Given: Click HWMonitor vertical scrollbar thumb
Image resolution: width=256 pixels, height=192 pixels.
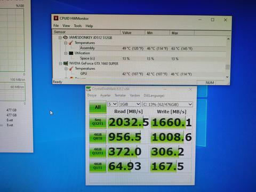Looking at the screenshot, I should 227,67.
